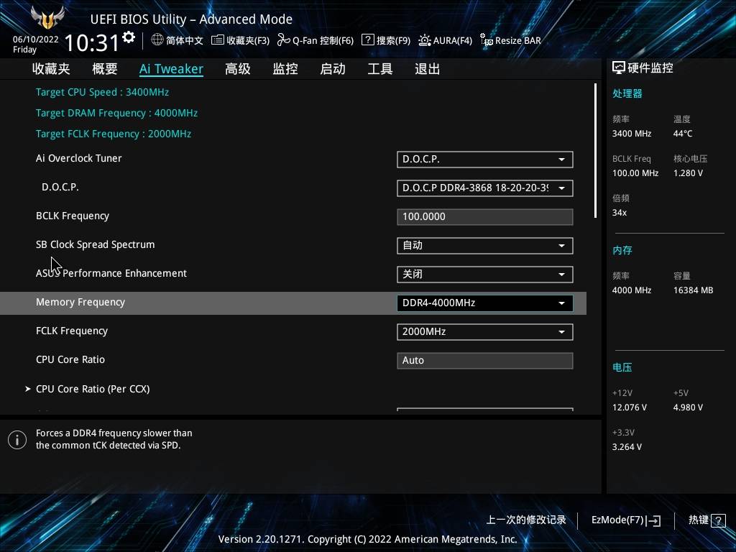
Task: Switch to EzMode(F7)
Action: tap(626, 520)
